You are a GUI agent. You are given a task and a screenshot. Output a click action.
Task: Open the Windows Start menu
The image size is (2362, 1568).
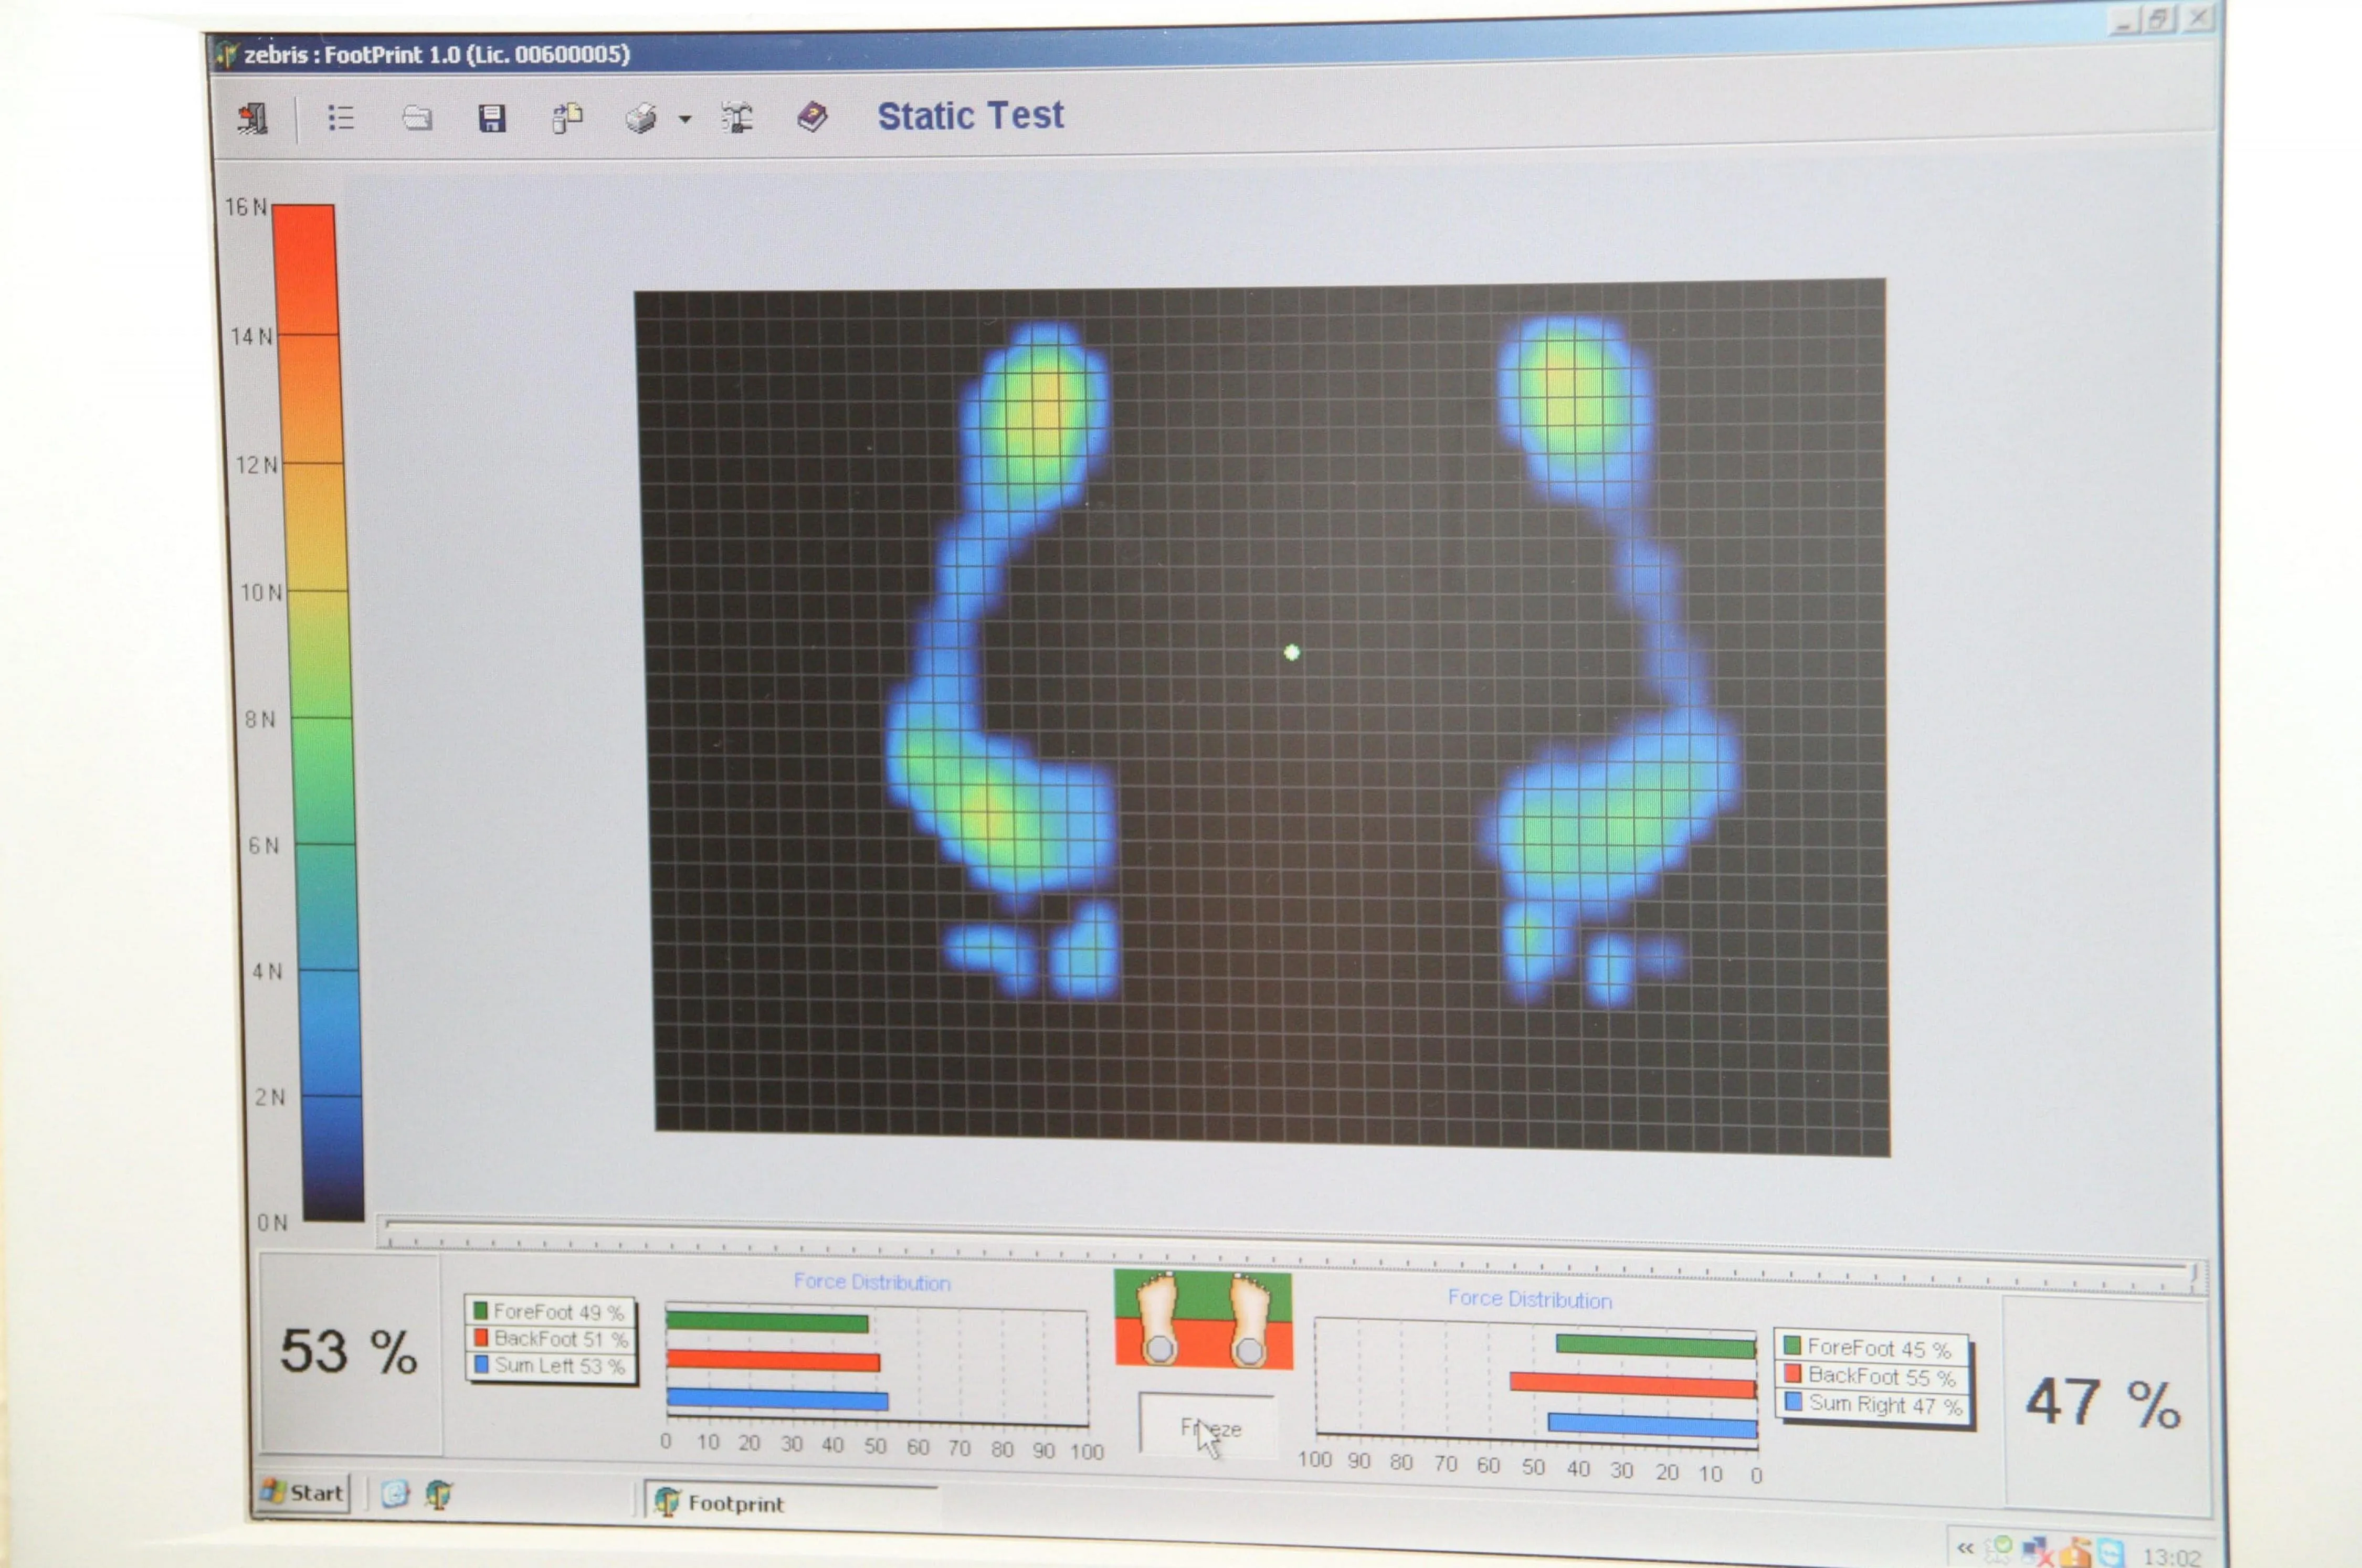coord(303,1493)
